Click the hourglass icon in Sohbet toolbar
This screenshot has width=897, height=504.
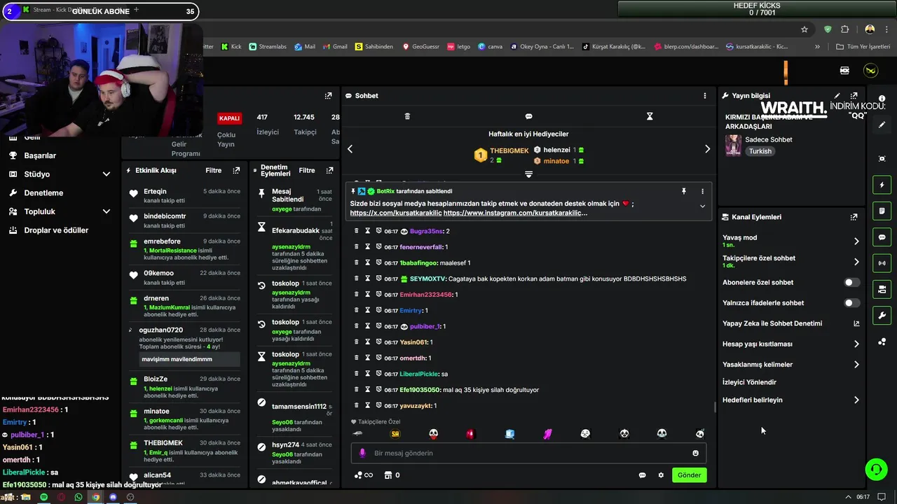click(650, 116)
